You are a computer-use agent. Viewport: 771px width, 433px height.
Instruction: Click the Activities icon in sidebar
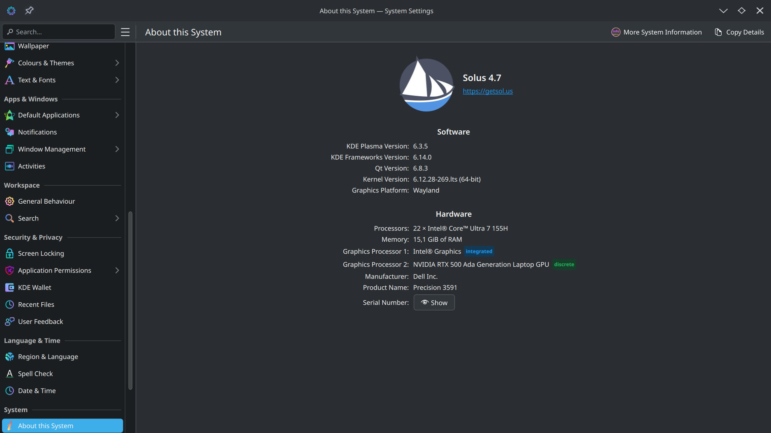point(10,166)
